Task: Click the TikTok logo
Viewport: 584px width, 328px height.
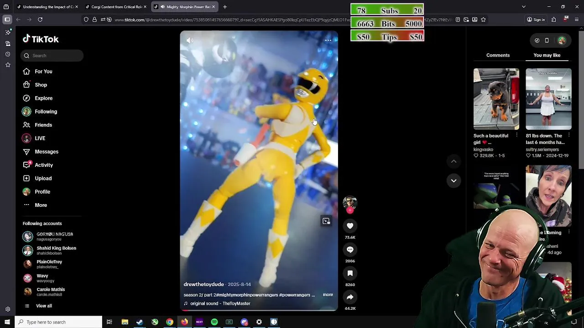Action: (41, 39)
